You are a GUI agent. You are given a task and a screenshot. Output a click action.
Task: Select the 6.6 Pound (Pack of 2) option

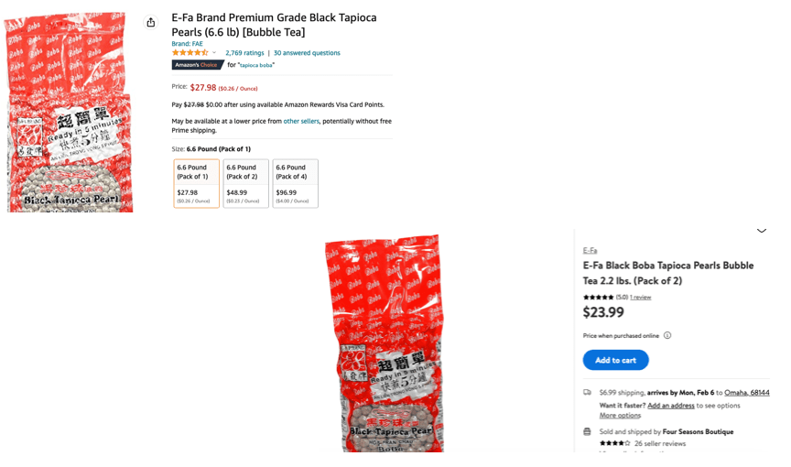coord(246,183)
